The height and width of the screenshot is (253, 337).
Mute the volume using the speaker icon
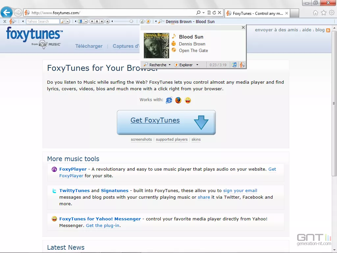click(x=108, y=21)
